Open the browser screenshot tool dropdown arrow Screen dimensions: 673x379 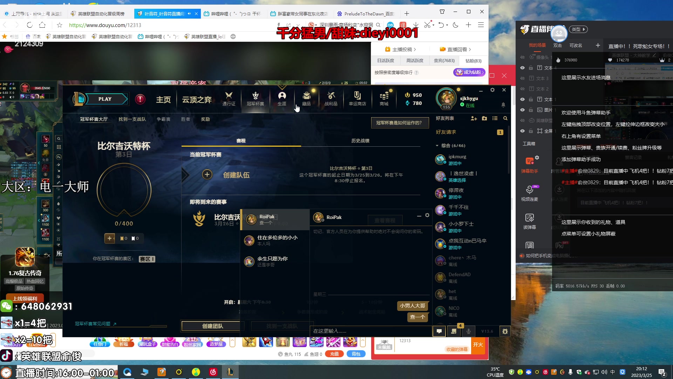(x=433, y=25)
